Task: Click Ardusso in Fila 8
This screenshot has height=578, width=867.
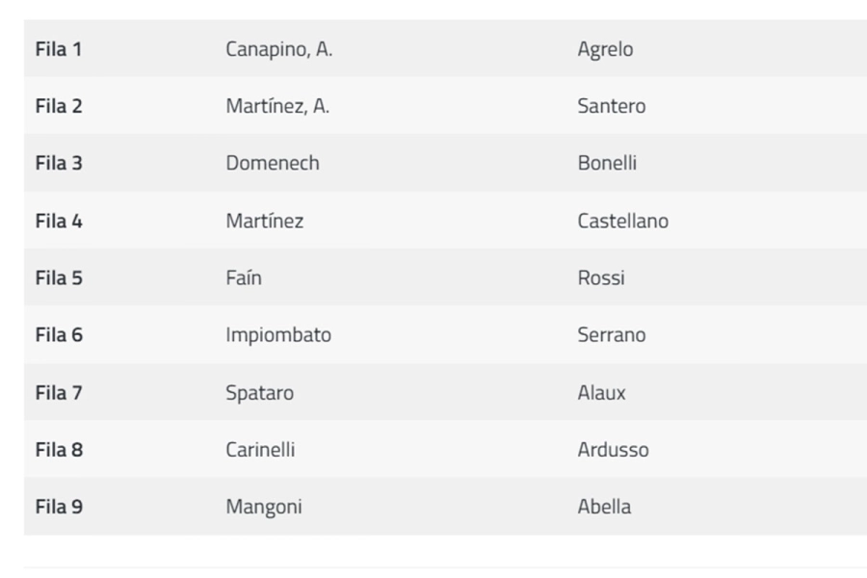Action: [613, 449]
